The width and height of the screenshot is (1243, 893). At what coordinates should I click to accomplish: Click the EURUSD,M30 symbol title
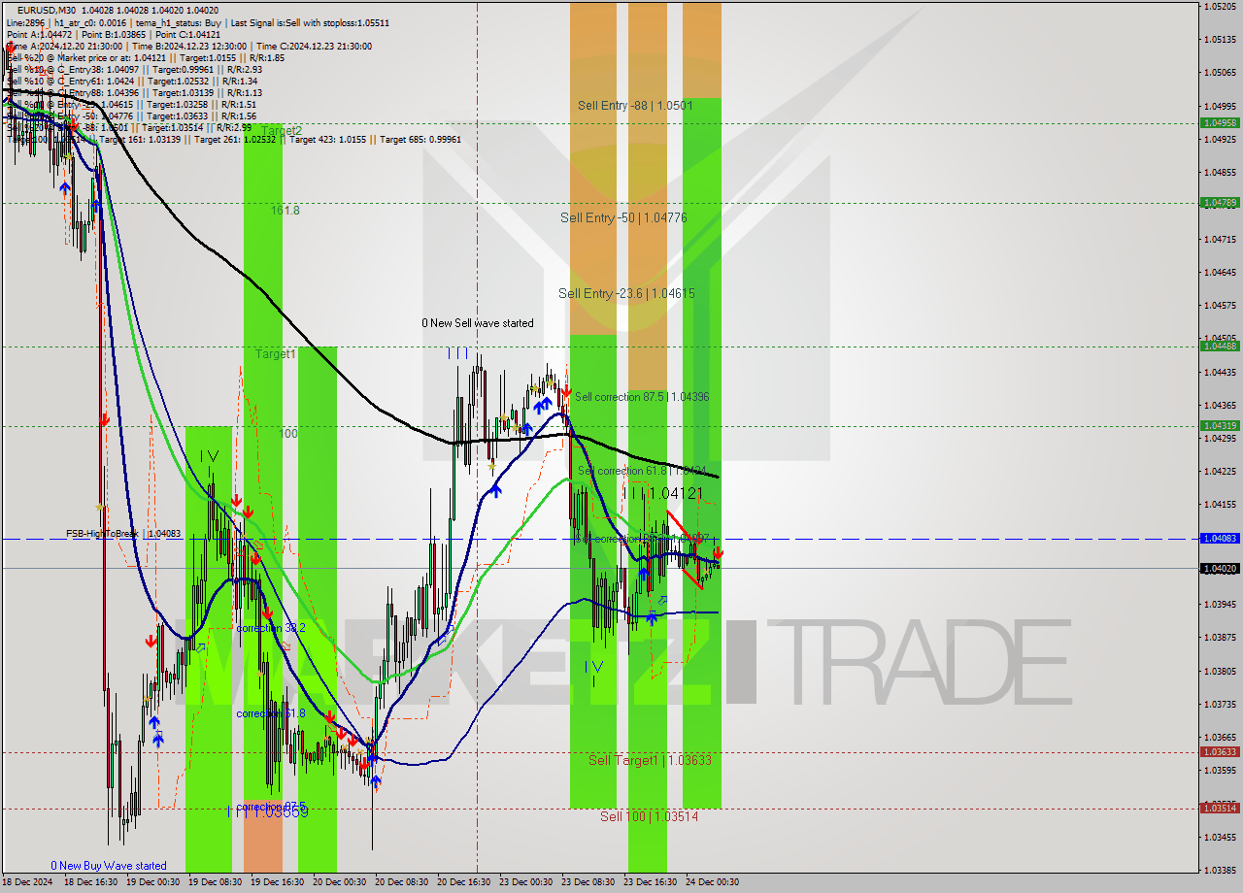47,9
